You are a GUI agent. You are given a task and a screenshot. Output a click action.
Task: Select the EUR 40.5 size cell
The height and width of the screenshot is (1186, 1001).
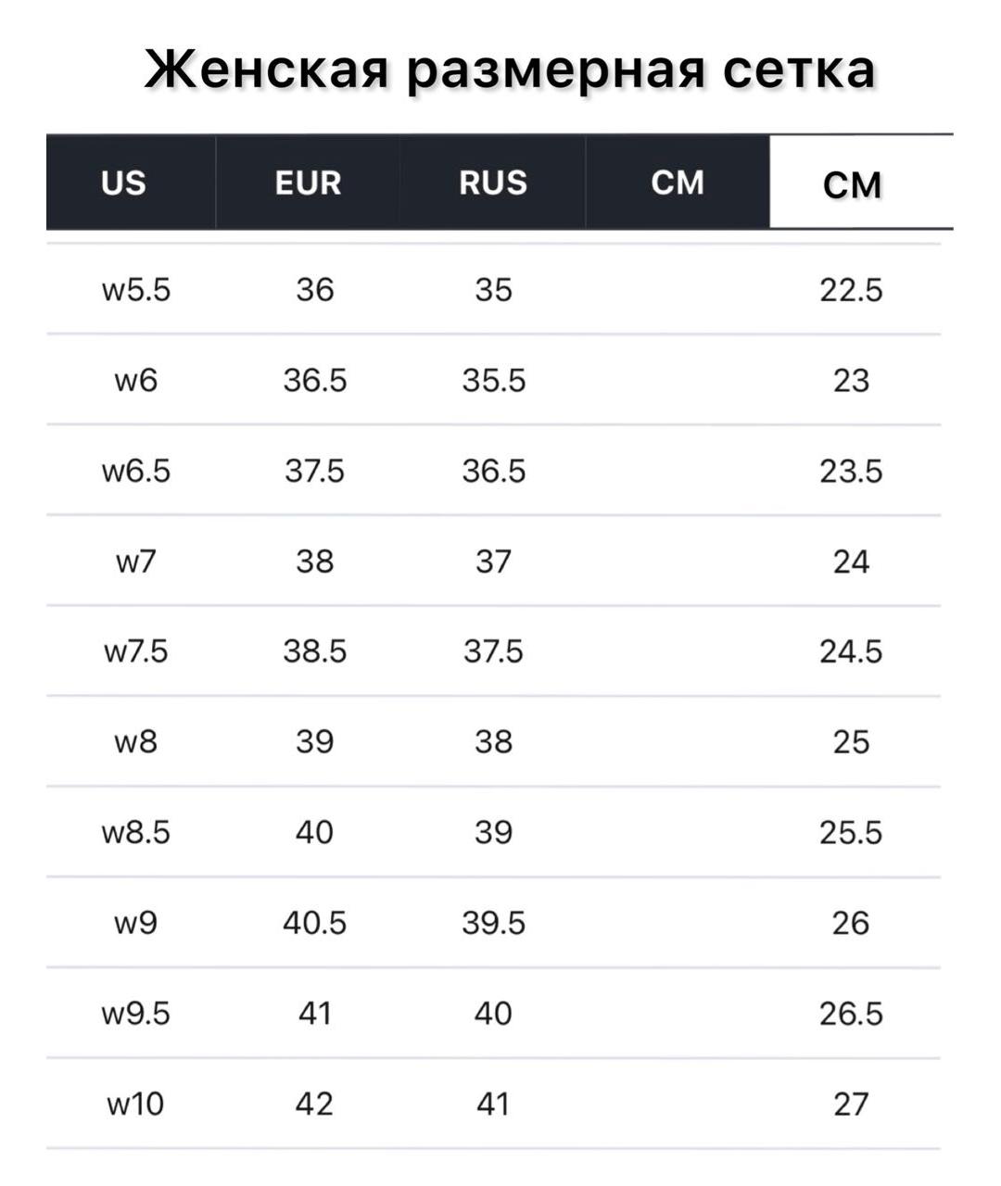[314, 923]
